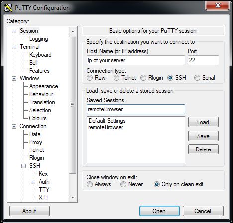
Task: Click category list scroll down arrow
Action: 73,197
